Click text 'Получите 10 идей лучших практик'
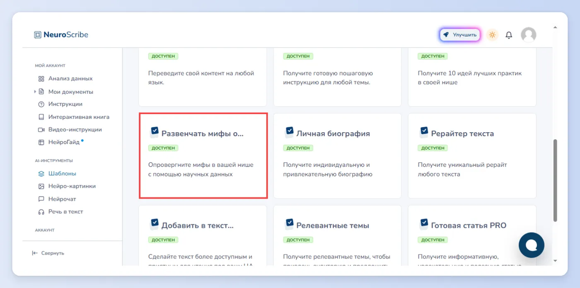The image size is (580, 288). [x=470, y=78]
